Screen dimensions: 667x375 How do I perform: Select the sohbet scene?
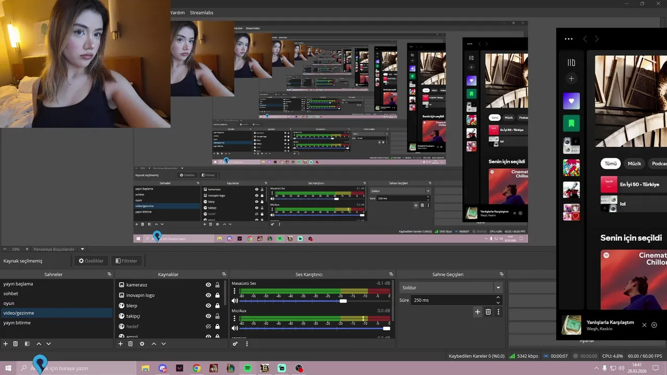56,294
